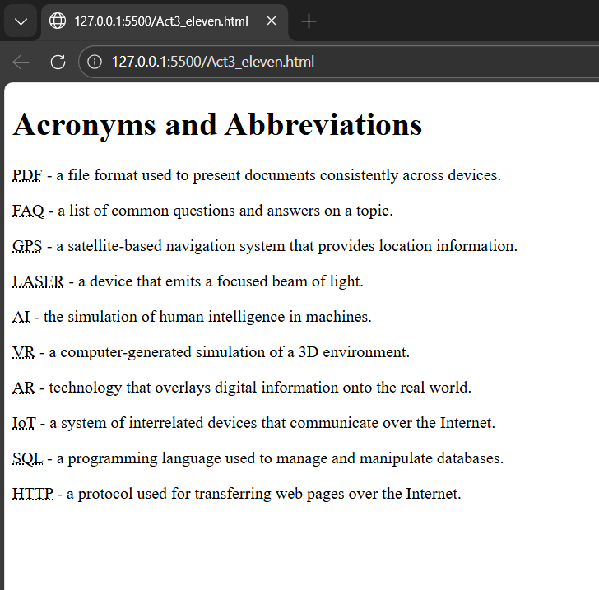Click the IoT abbreviation
This screenshot has width=599, height=590.
coord(24,423)
